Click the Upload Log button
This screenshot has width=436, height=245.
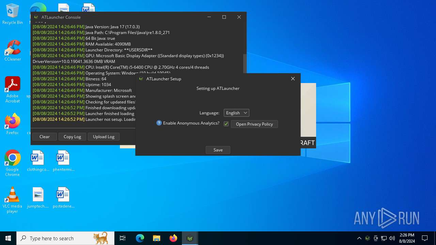tap(104, 136)
